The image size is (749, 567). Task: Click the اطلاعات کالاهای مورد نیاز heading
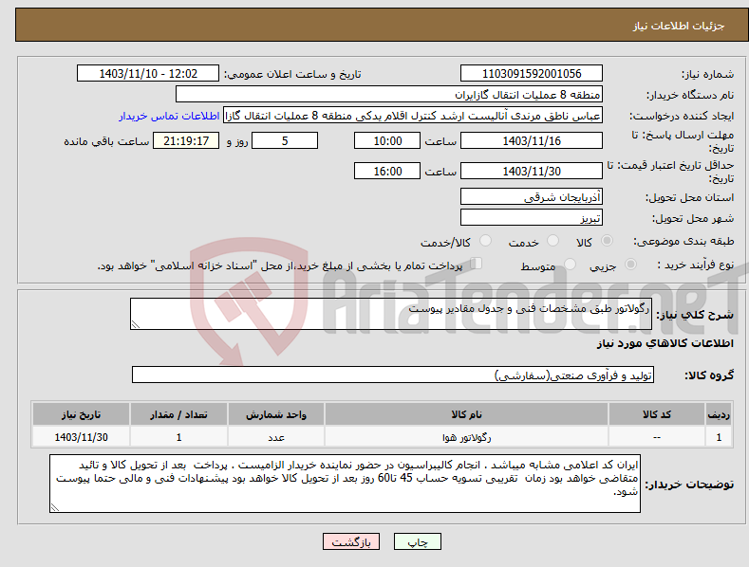pos(665,343)
